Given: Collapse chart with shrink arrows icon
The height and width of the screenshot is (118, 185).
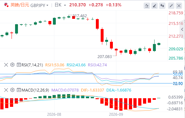Looking at the screenshot, I should 171,6.
